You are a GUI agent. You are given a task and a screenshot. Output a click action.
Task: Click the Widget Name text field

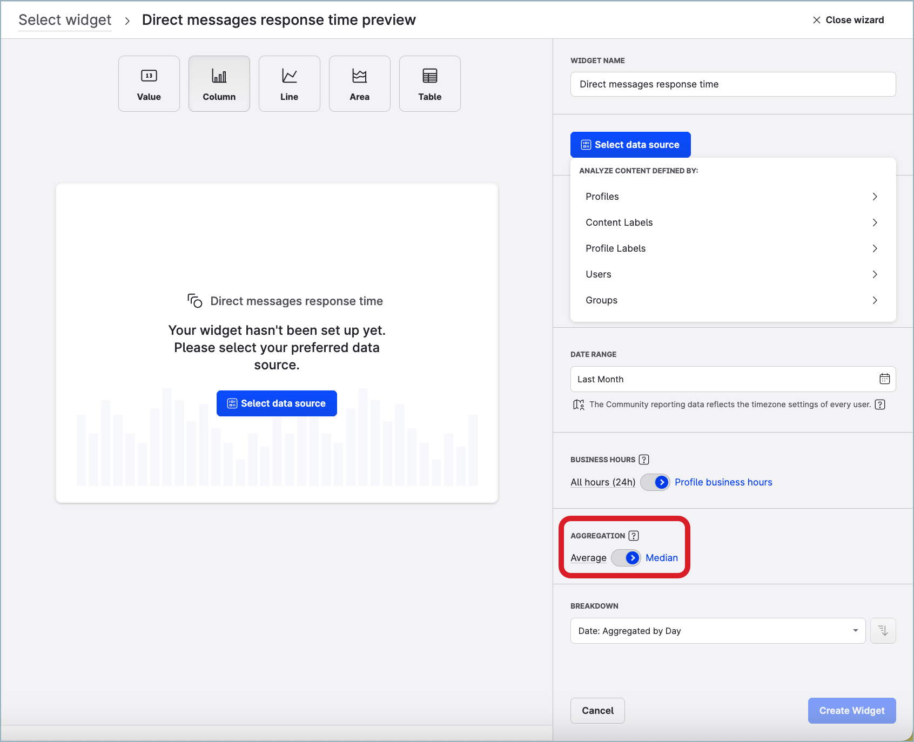[x=732, y=84]
